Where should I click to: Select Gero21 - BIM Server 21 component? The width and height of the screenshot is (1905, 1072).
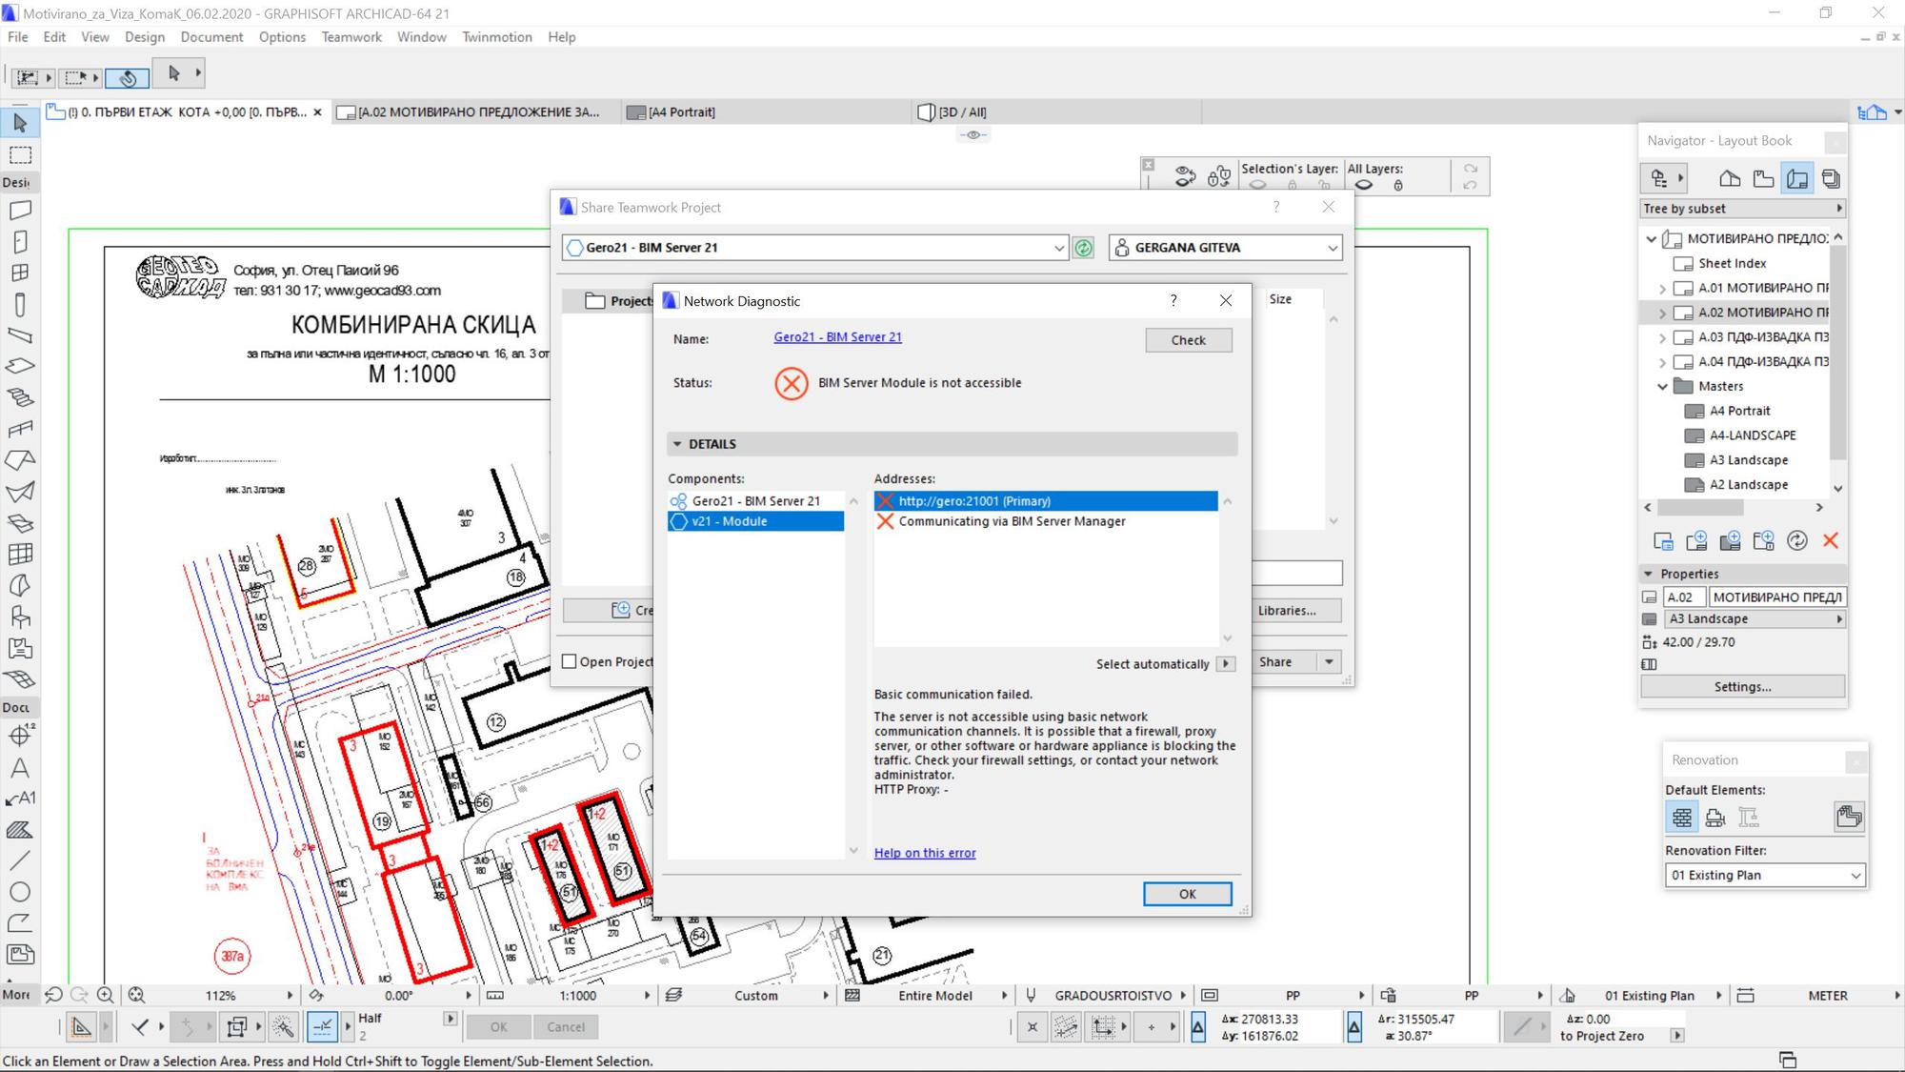(x=755, y=501)
